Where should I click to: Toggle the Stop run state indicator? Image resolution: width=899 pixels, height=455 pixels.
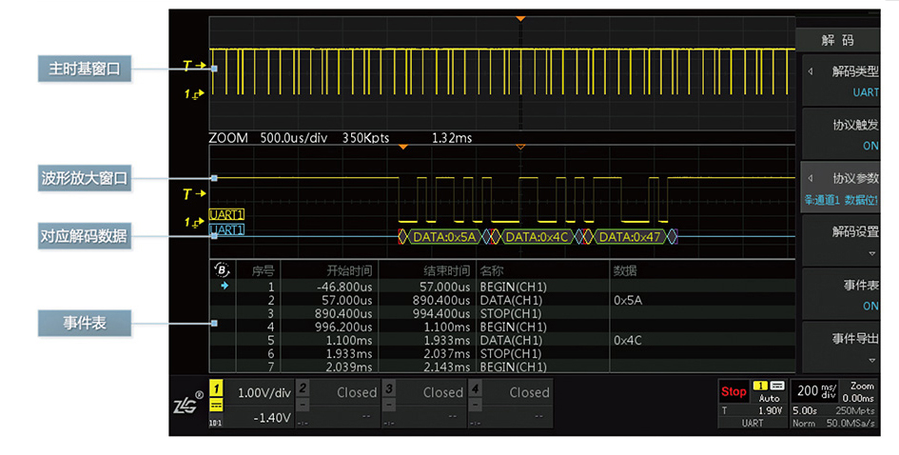coord(733,391)
